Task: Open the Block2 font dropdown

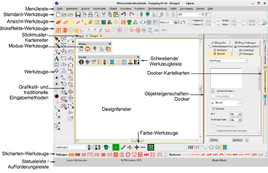Action: (x=240, y=103)
